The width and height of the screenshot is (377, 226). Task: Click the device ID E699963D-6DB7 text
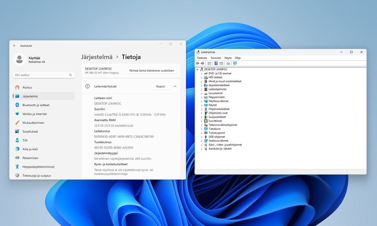(x=124, y=137)
